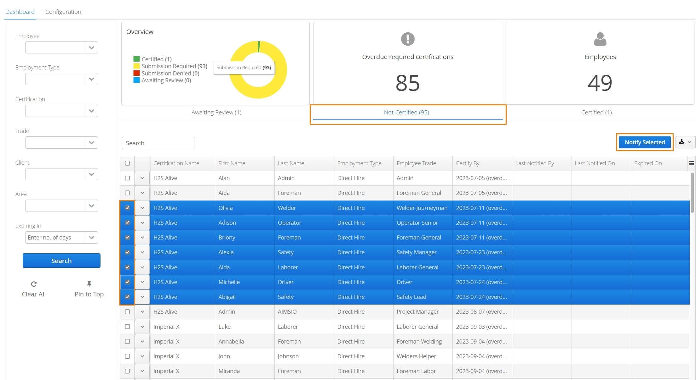This screenshot has height=380, width=696.
Task: Click the Clear All link
Action: (34, 294)
